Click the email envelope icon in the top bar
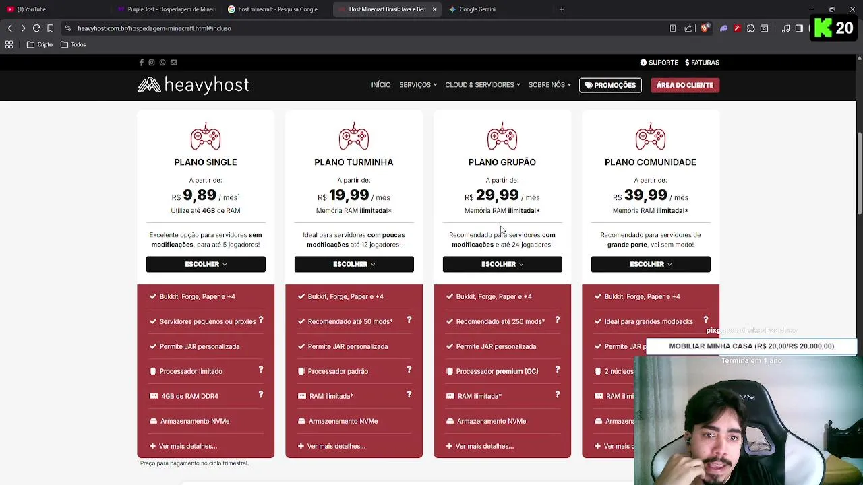The width and height of the screenshot is (863, 485). pos(174,63)
